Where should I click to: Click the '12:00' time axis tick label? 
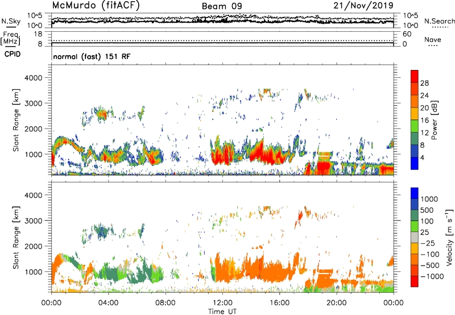(x=222, y=302)
